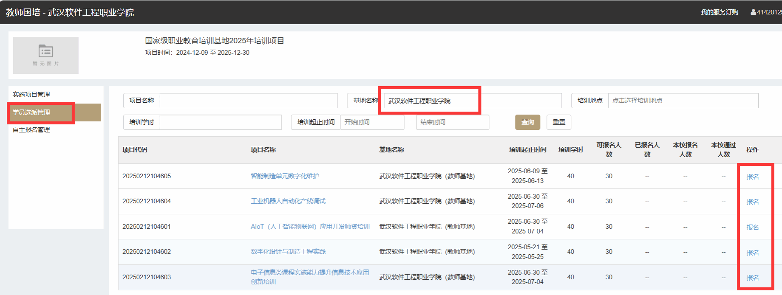782x295 pixels.
Task: Open the 培训地点 location selector
Action: (683, 101)
